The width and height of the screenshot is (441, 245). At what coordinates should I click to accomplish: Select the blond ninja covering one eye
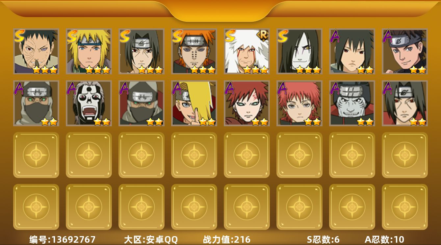click(x=194, y=103)
